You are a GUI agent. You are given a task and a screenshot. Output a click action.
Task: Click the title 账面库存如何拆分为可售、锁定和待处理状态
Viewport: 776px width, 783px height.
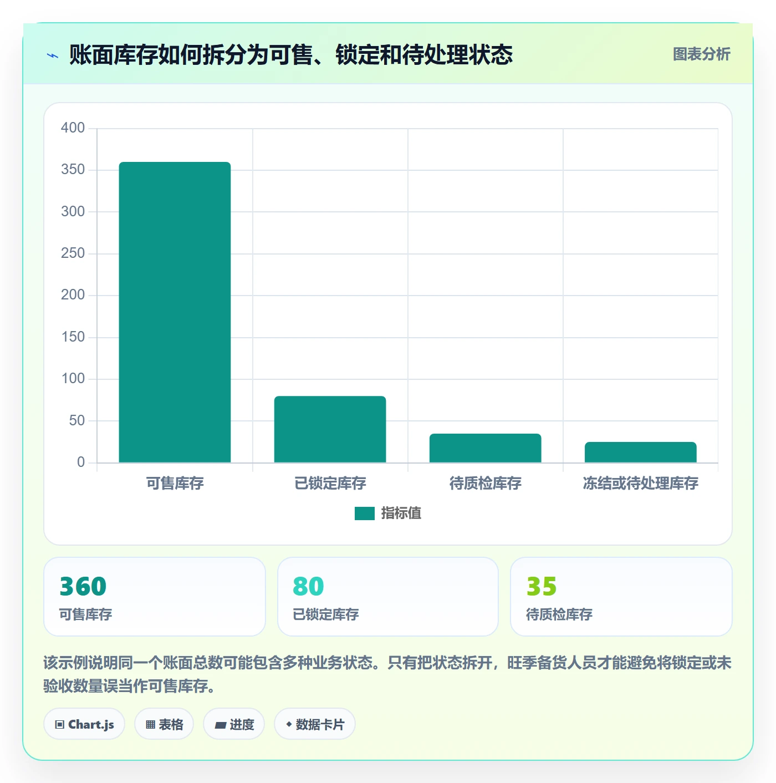pos(291,55)
